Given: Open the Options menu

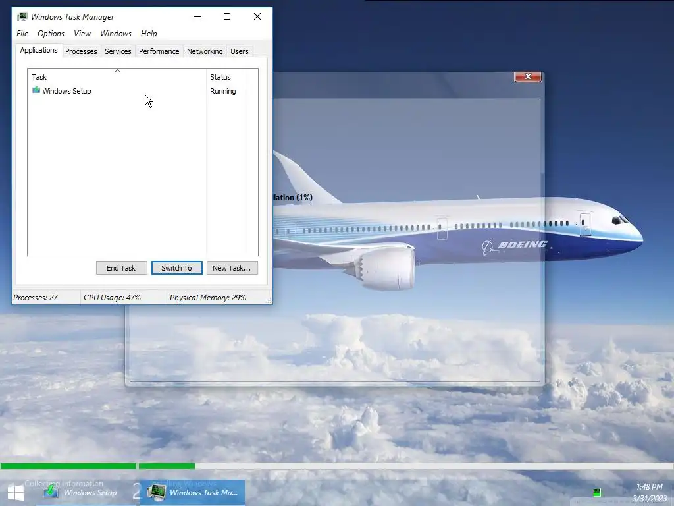Looking at the screenshot, I should [x=51, y=34].
